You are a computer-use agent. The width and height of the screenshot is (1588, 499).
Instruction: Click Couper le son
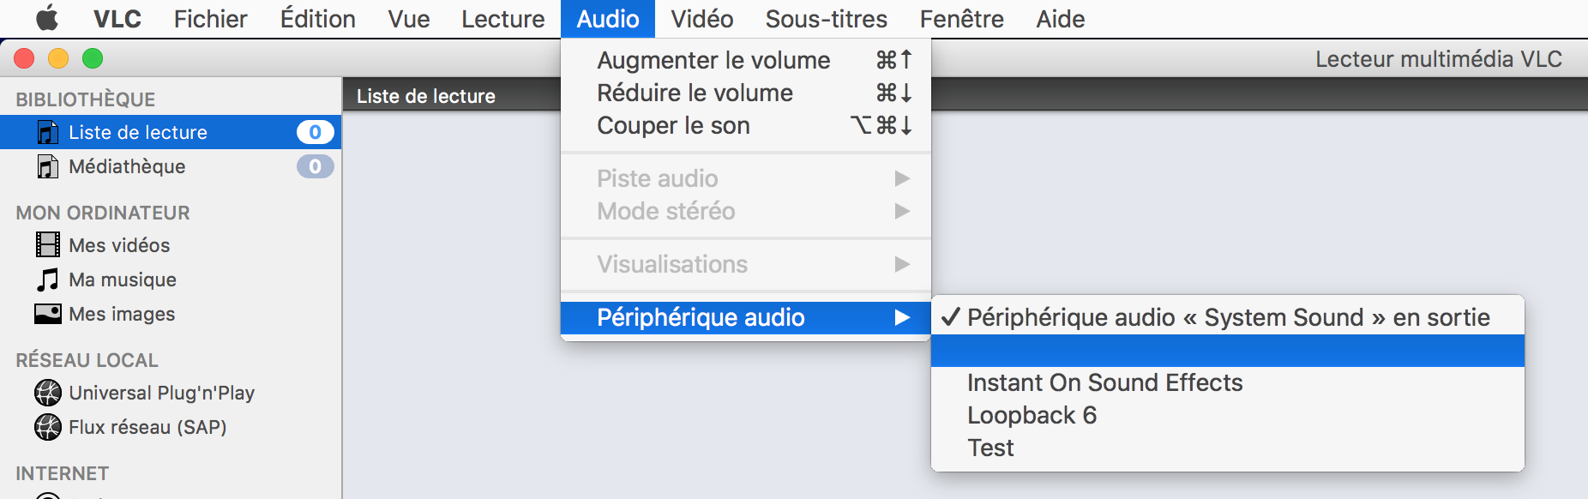[673, 126]
